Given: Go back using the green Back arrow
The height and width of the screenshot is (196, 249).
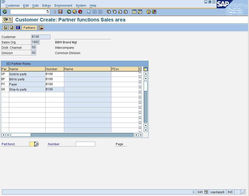Looking at the screenshot, I should (x=69, y=11).
